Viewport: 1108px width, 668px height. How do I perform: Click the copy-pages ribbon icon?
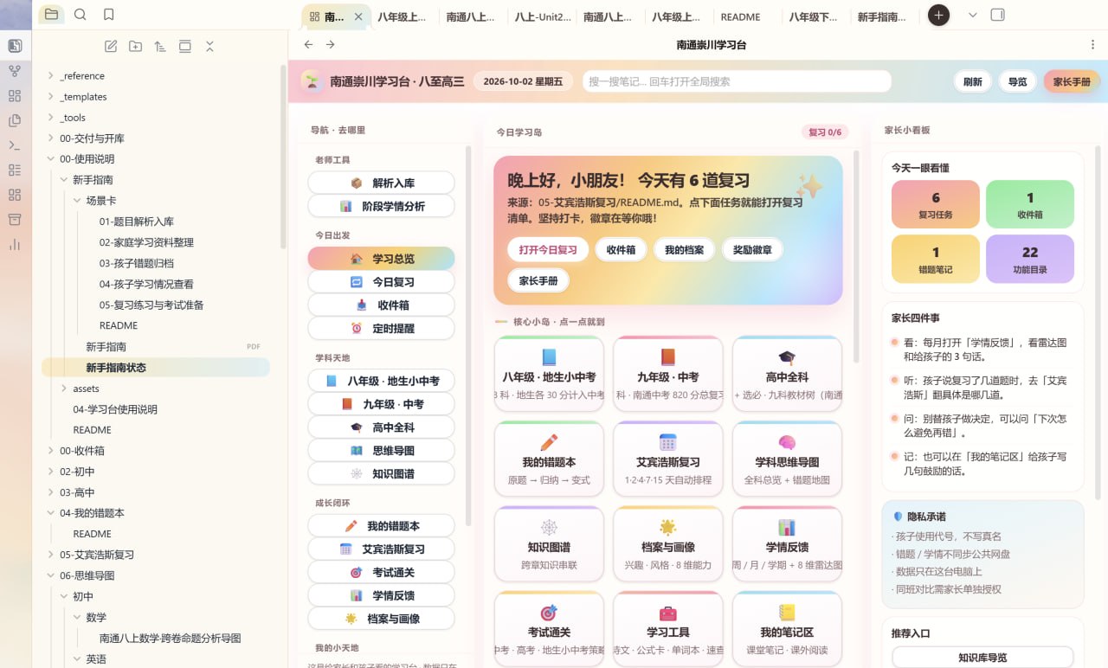click(14, 120)
